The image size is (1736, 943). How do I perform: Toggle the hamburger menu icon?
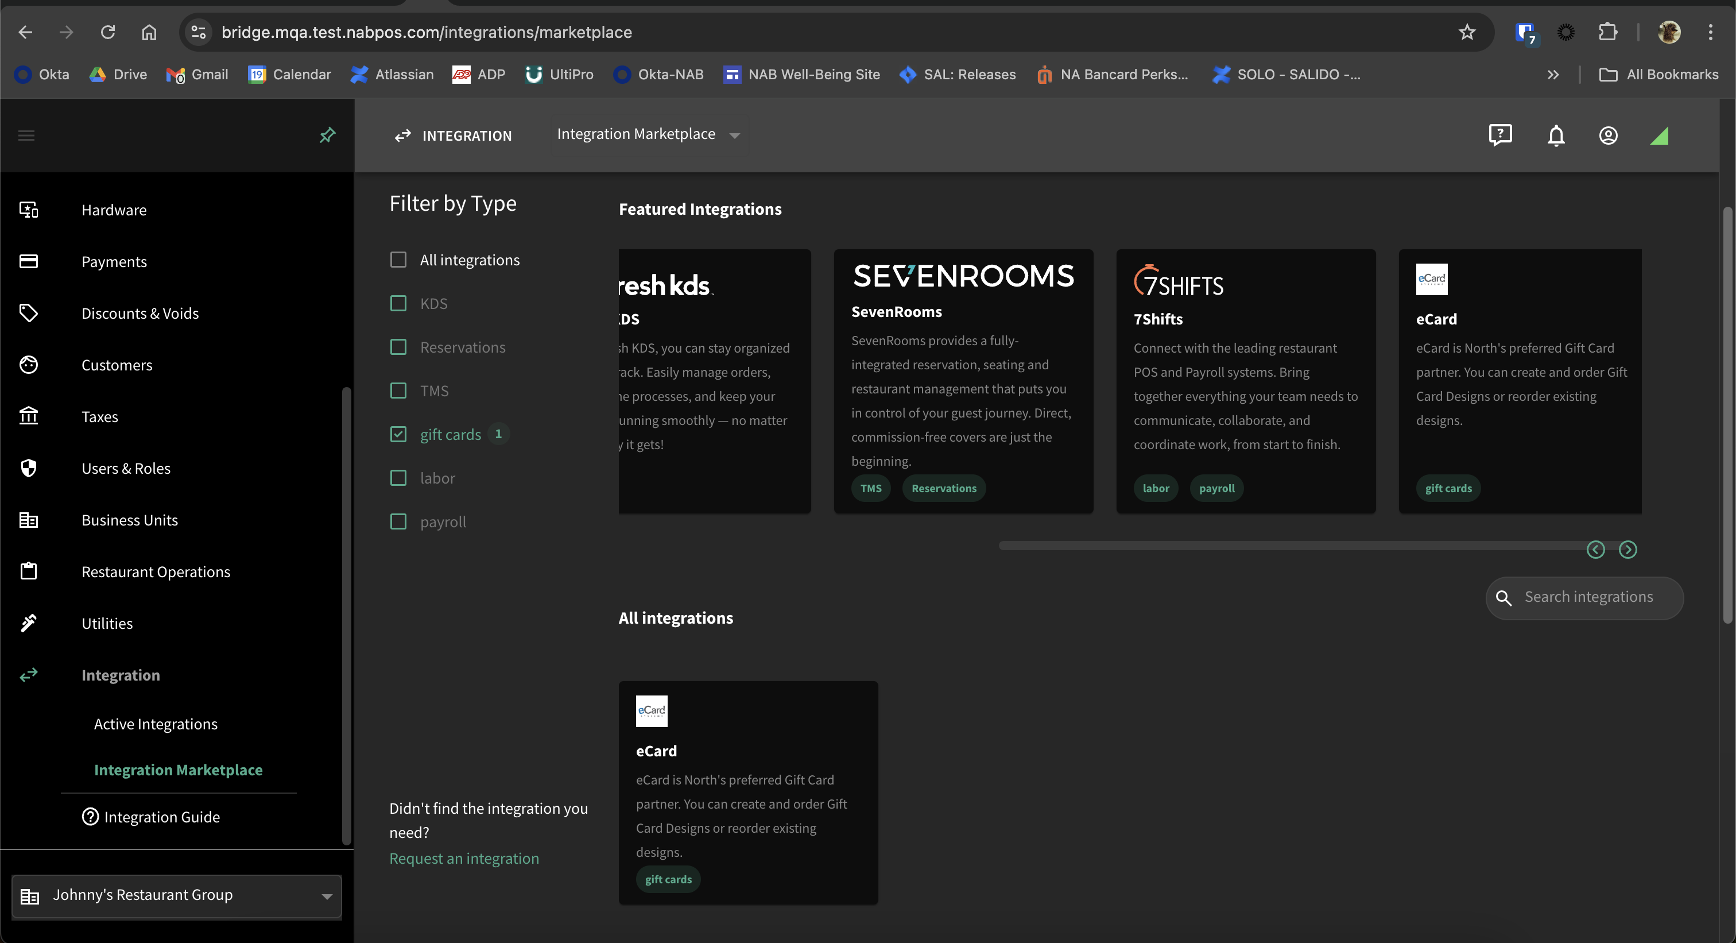[26, 136]
